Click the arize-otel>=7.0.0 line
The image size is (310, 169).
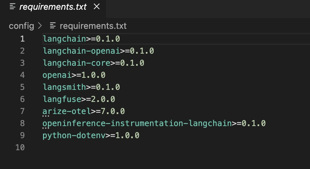tap(84, 111)
